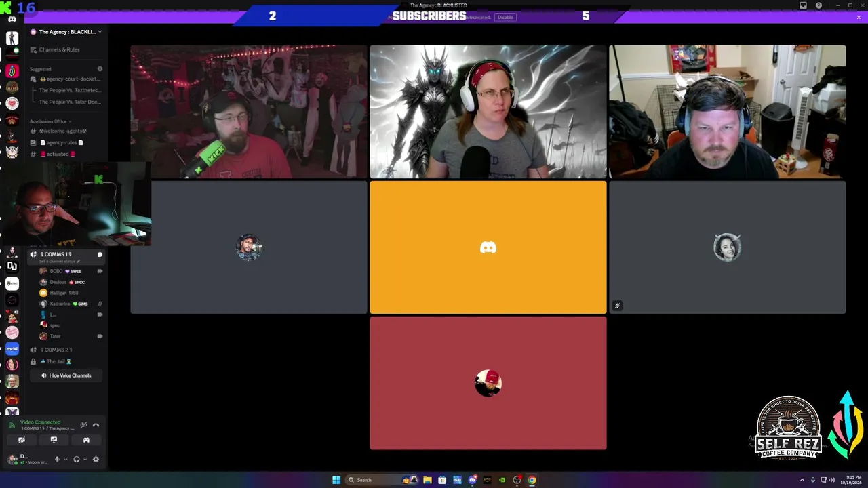Image resolution: width=868 pixels, height=488 pixels.
Task: Click the Disable button in the top banner
Action: [505, 17]
